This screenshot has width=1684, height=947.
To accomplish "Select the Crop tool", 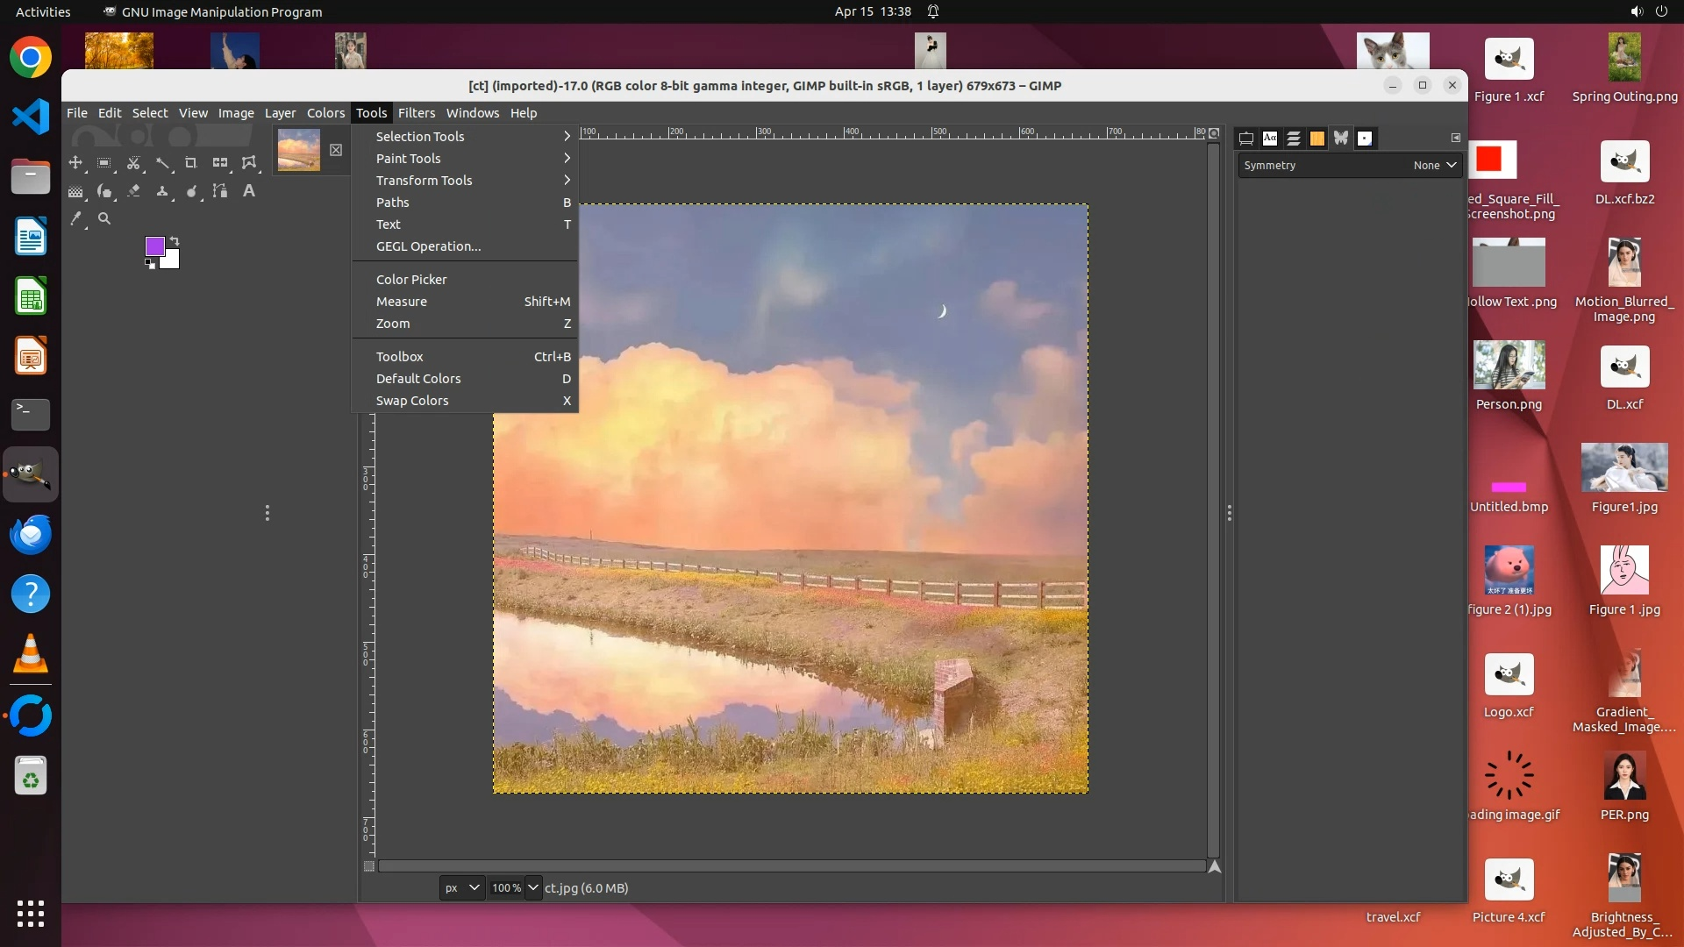I will click(x=190, y=162).
